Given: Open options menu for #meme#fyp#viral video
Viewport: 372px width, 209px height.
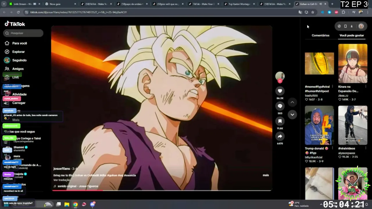Looking at the screenshot, I should pyautogui.click(x=332, y=87).
